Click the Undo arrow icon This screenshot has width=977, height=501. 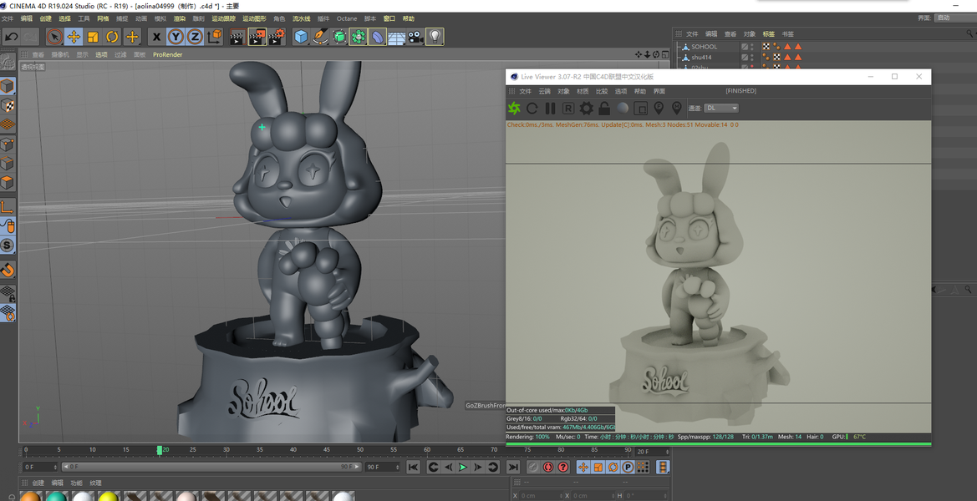[x=11, y=37]
